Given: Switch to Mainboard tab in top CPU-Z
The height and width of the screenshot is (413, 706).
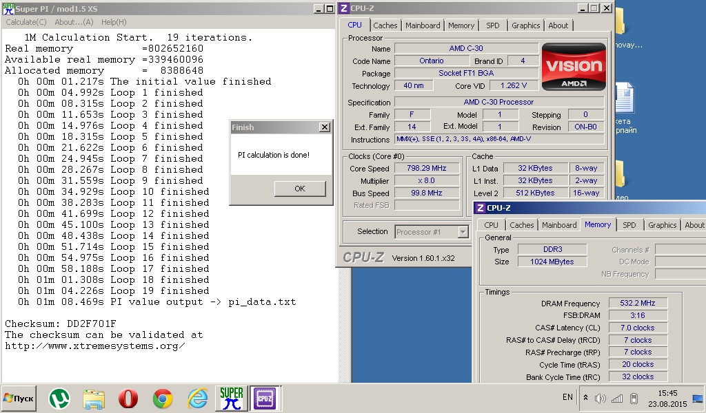Looking at the screenshot, I should click(x=423, y=25).
